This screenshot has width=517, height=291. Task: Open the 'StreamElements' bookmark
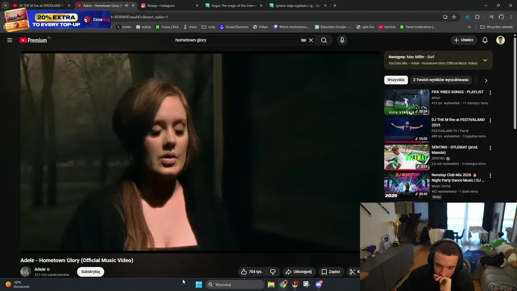[234, 27]
